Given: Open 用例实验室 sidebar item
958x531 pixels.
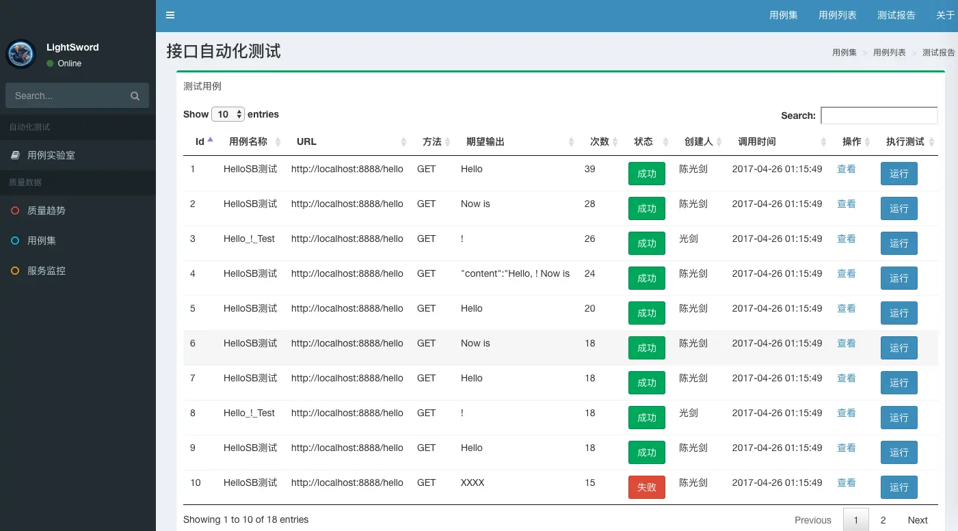Looking at the screenshot, I should pyautogui.click(x=78, y=156).
